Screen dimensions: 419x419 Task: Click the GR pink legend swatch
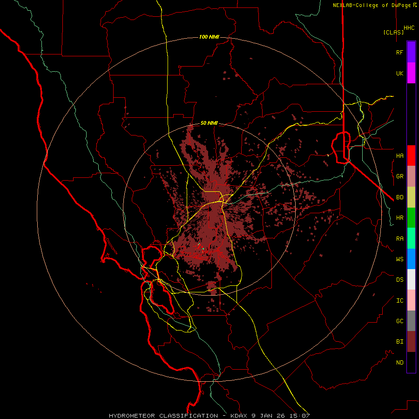[411, 176]
